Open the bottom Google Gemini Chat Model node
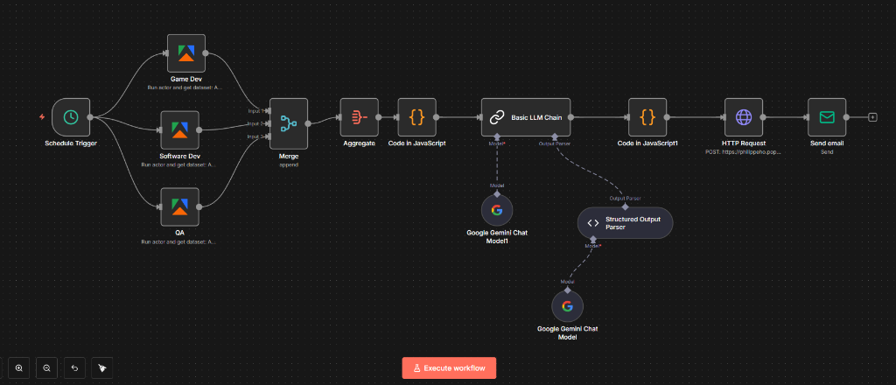 (567, 307)
